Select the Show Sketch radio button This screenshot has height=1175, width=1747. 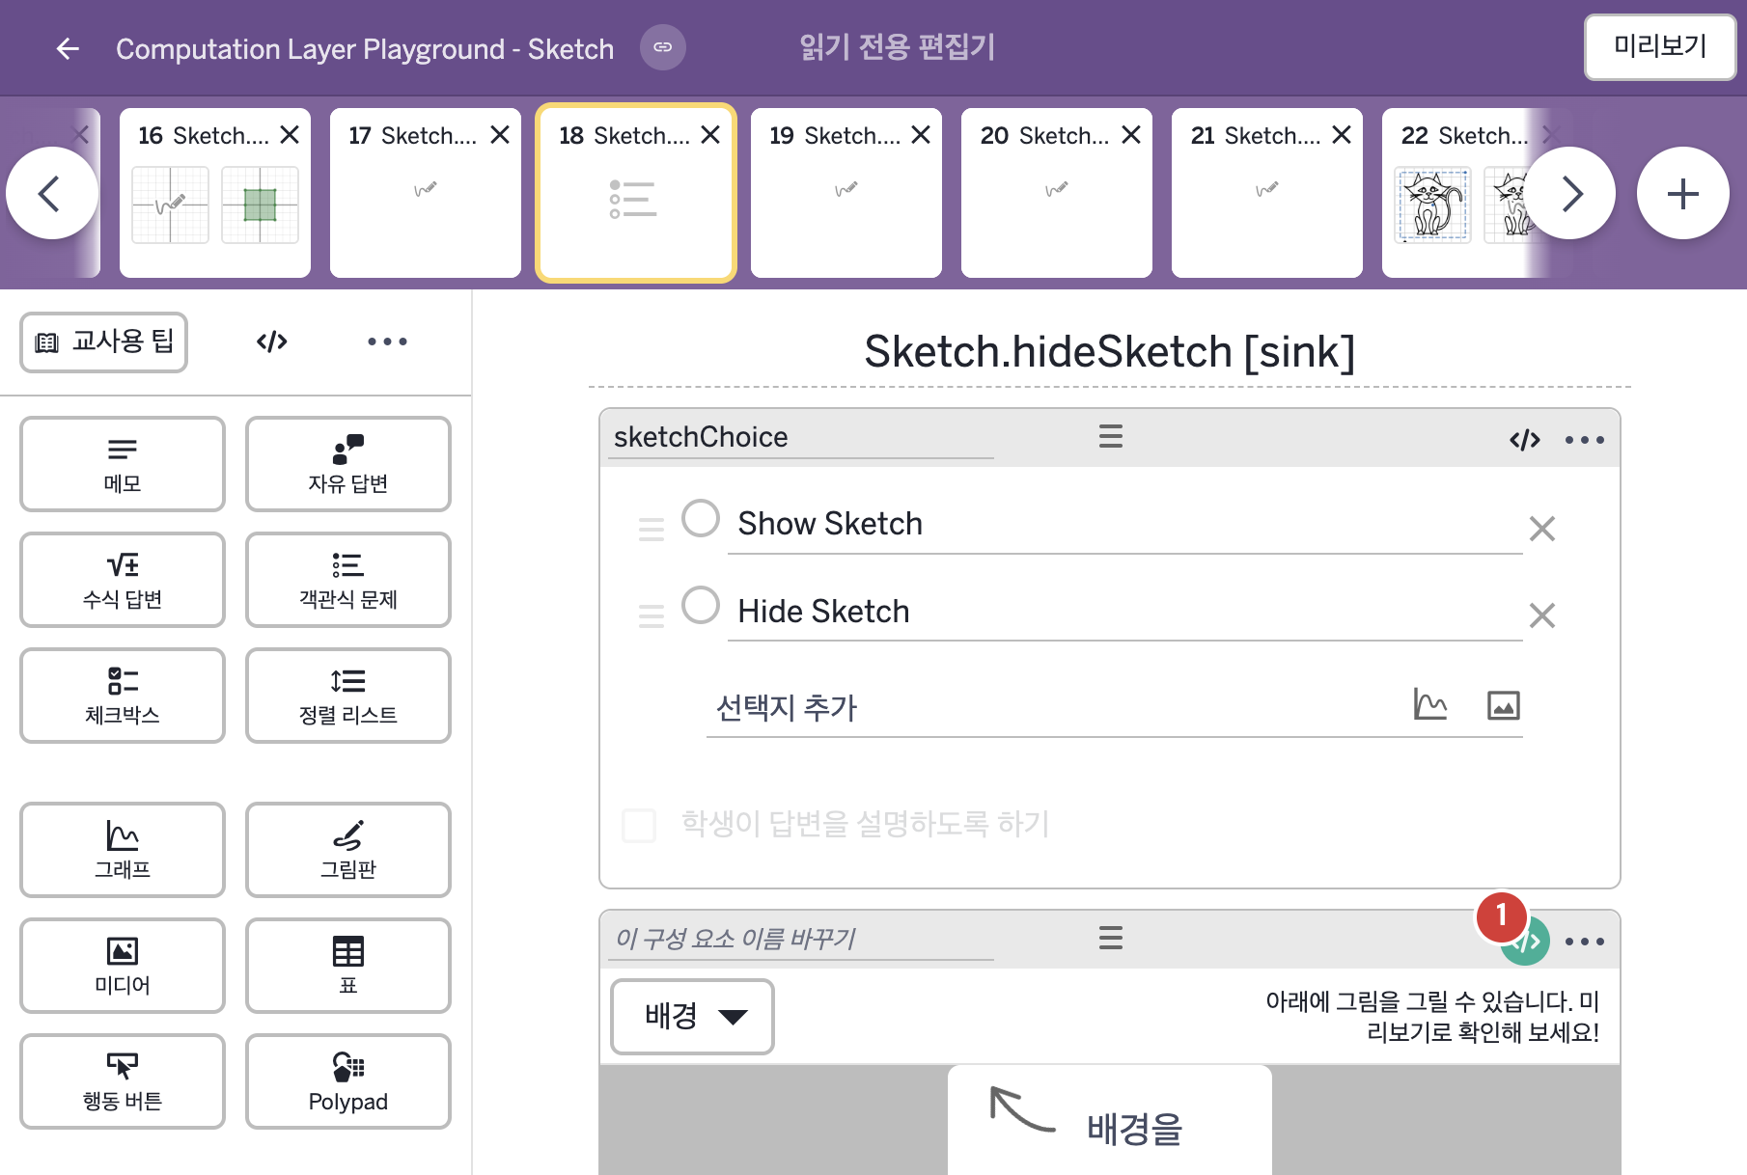701,518
